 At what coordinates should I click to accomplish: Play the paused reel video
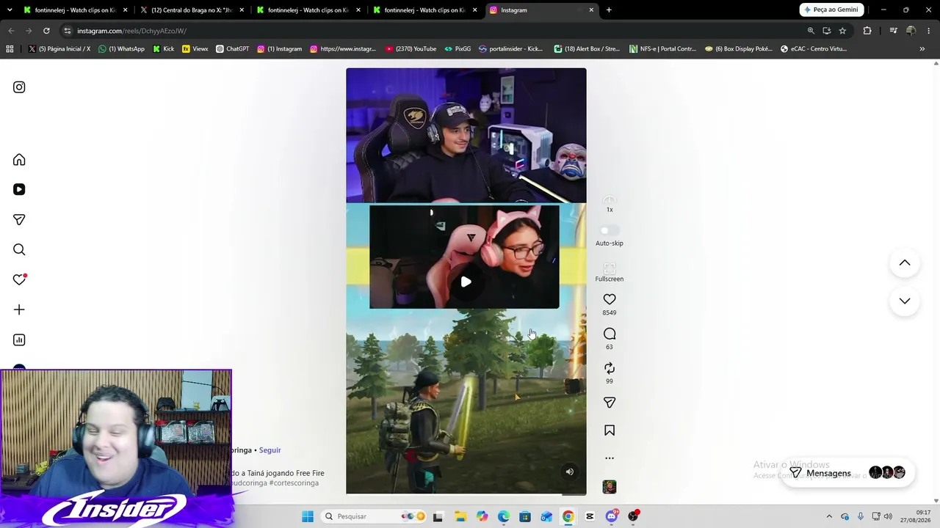click(x=466, y=282)
